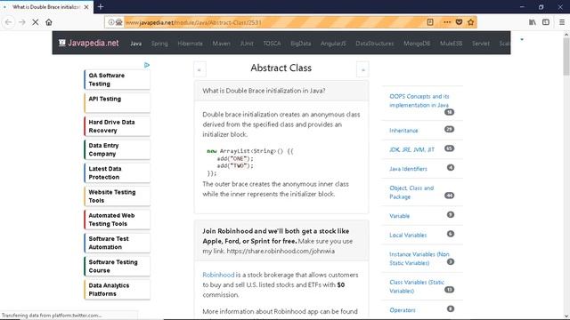Image resolution: width=570 pixels, height=320 pixels.
Task: Open the site information icon in address bar
Action: click(x=110, y=22)
